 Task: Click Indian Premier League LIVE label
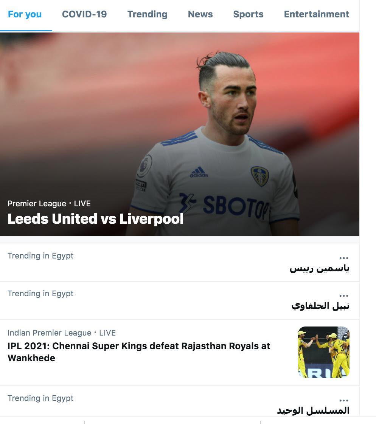(x=61, y=333)
